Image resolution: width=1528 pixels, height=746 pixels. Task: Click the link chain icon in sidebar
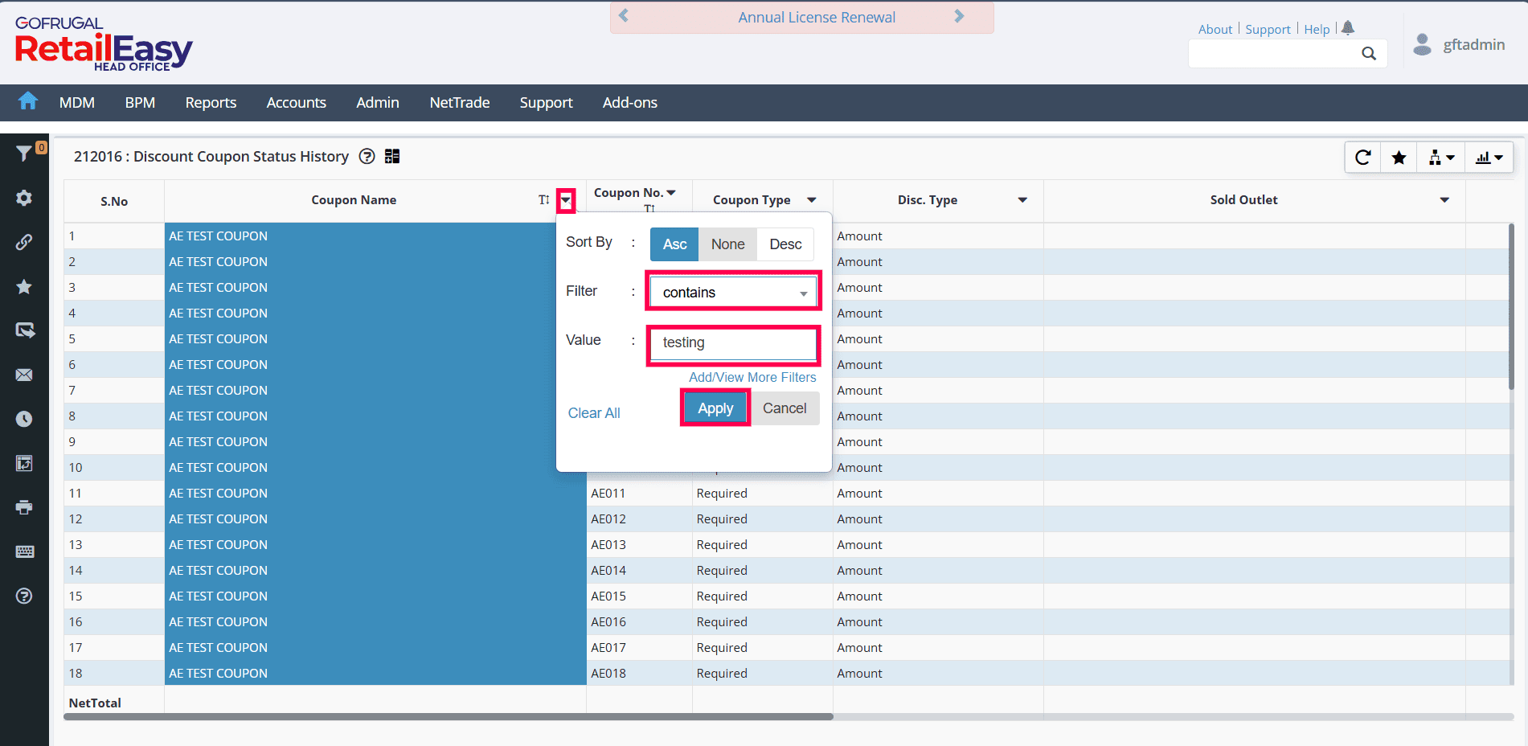[x=24, y=242]
